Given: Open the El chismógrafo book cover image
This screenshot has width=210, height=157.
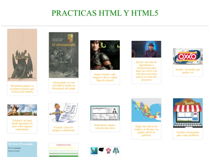Looking at the screenshot, I should 64,55.
